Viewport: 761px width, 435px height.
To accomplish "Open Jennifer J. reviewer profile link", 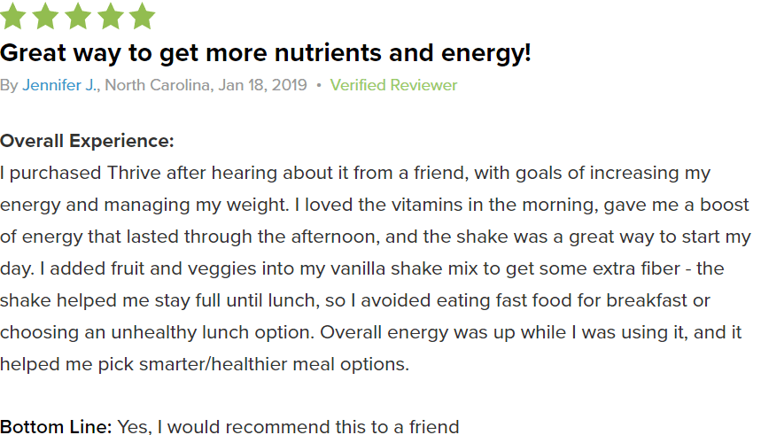I will (x=60, y=85).
